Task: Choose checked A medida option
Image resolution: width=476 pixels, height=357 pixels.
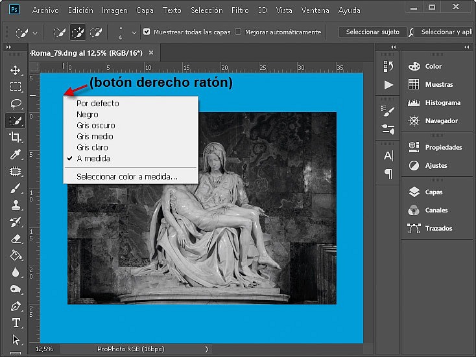Action: click(x=130, y=158)
